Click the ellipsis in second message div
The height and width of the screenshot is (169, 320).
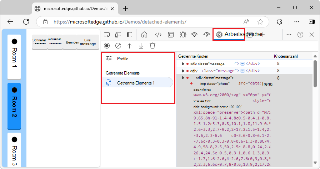pos(242,71)
